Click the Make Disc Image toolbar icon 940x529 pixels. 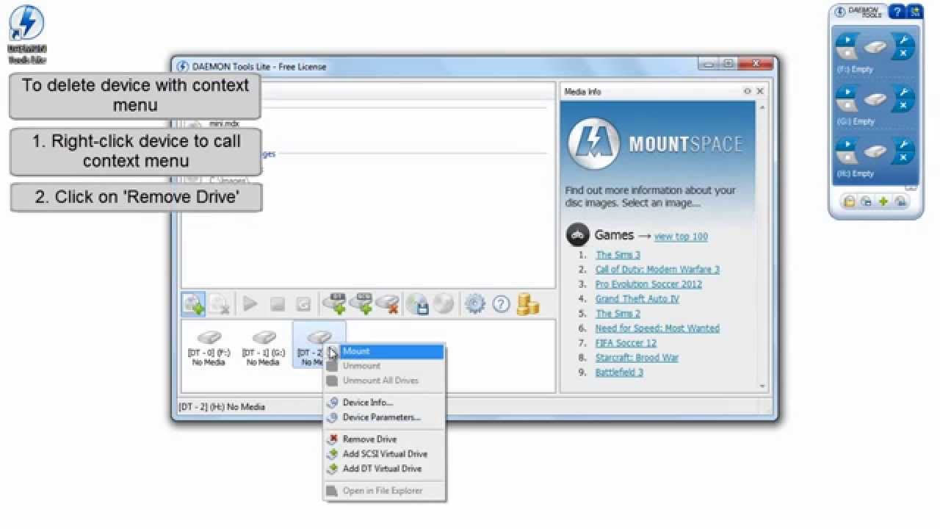pyautogui.click(x=418, y=303)
